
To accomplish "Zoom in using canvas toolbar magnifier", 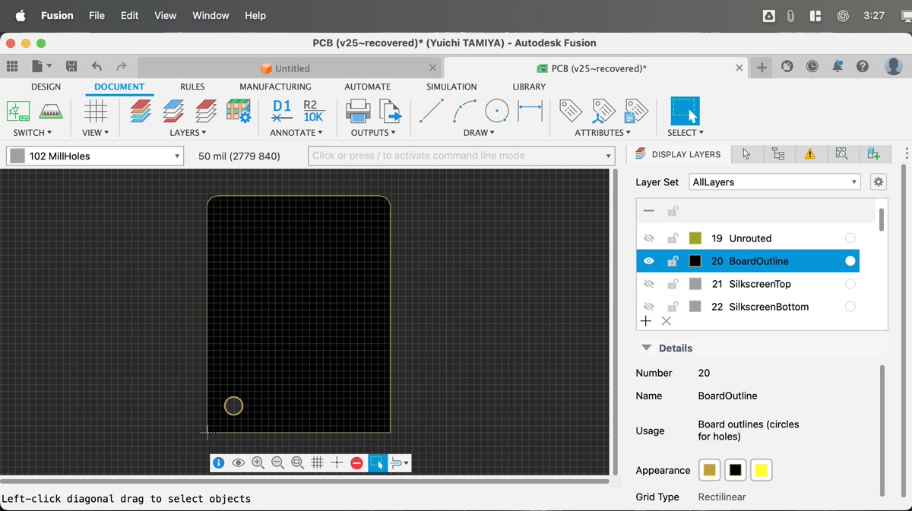I will tap(258, 462).
